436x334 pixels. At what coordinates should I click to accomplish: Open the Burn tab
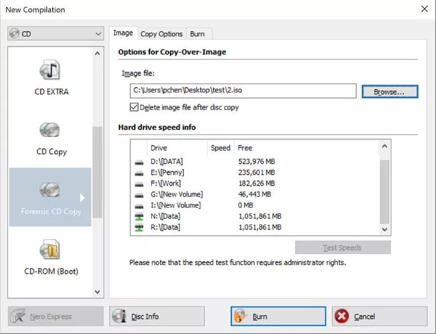pos(197,34)
